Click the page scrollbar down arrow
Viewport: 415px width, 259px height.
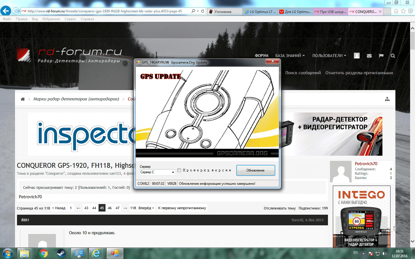[412, 241]
